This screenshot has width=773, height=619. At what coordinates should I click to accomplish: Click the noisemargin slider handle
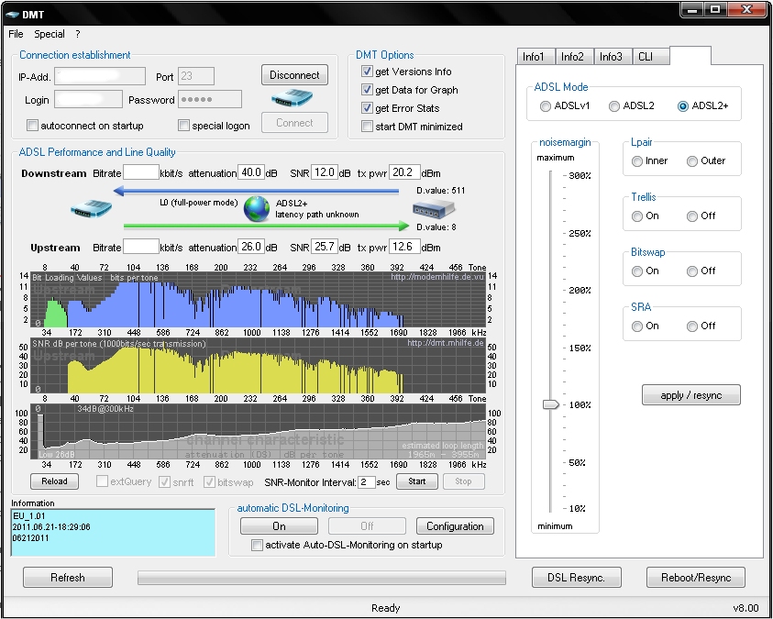[x=551, y=404]
